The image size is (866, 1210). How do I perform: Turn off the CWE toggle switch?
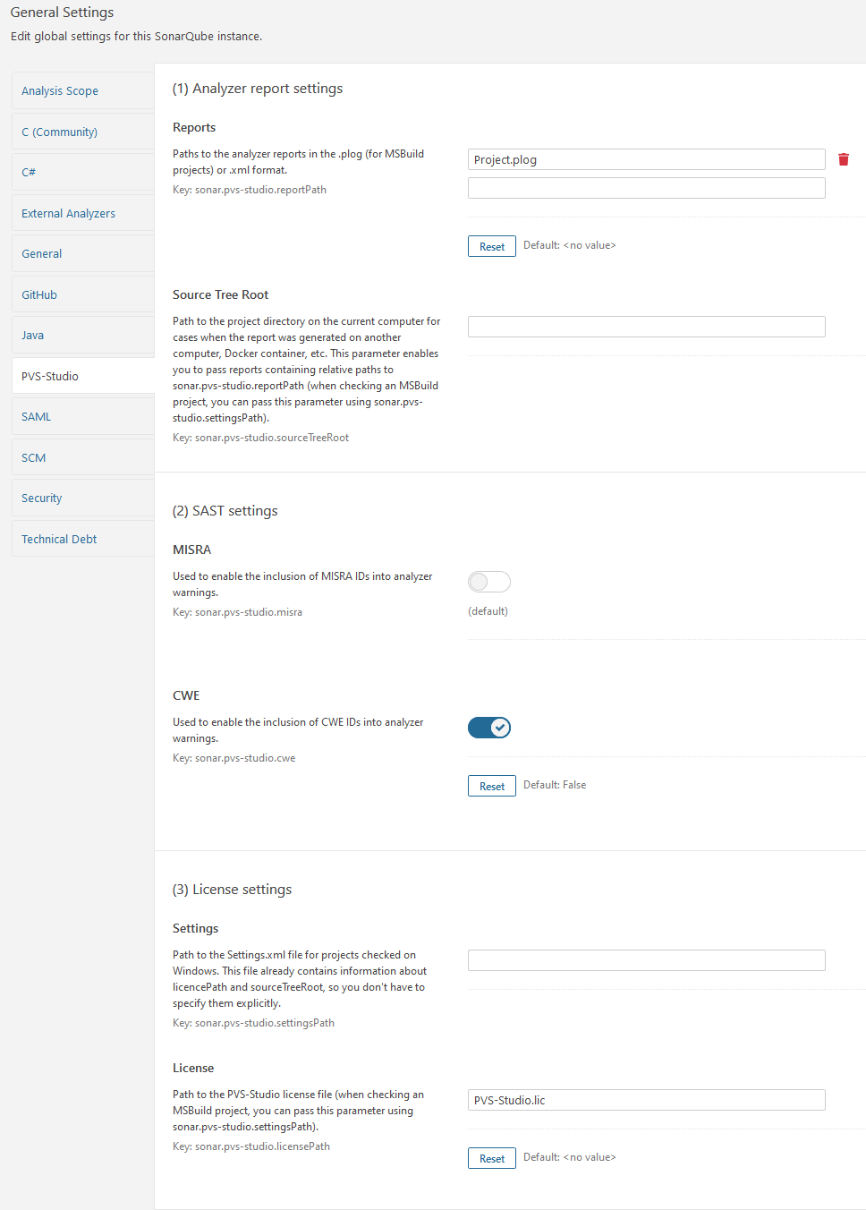click(489, 728)
